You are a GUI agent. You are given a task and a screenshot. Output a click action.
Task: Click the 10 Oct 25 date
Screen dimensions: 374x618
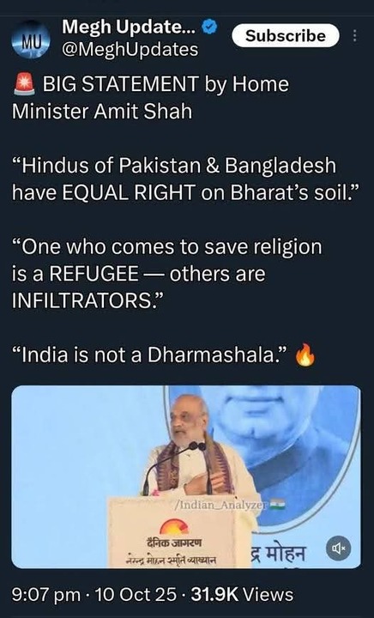pyautogui.click(x=136, y=594)
